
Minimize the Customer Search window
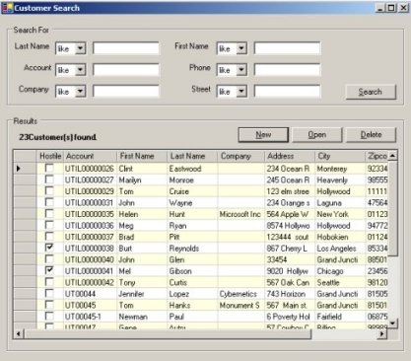[x=380, y=8]
